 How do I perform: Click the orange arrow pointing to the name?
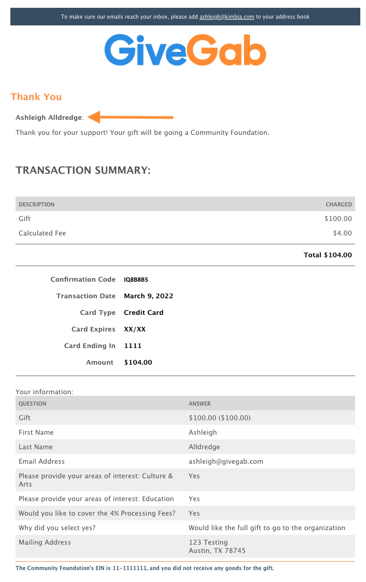pos(131,117)
